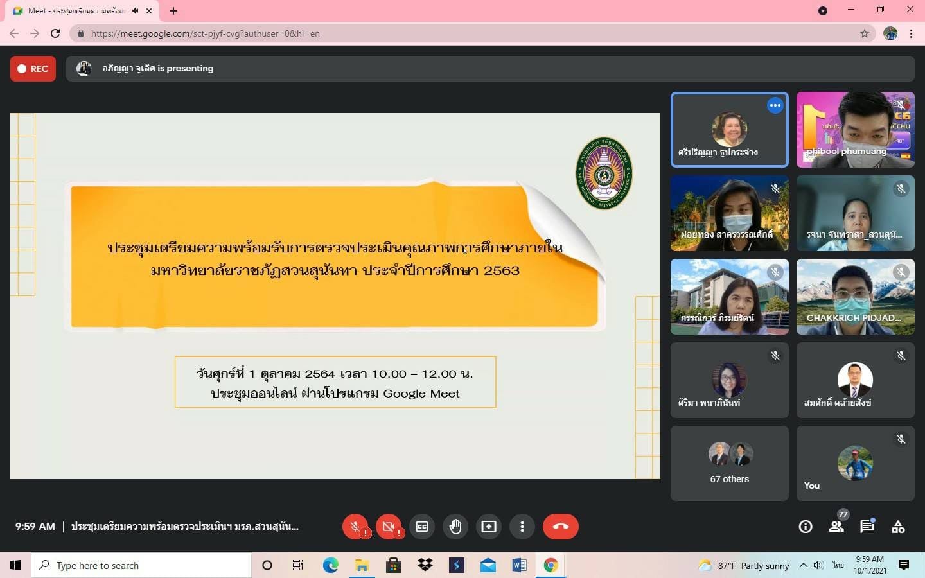Open meeting details info icon

(805, 527)
